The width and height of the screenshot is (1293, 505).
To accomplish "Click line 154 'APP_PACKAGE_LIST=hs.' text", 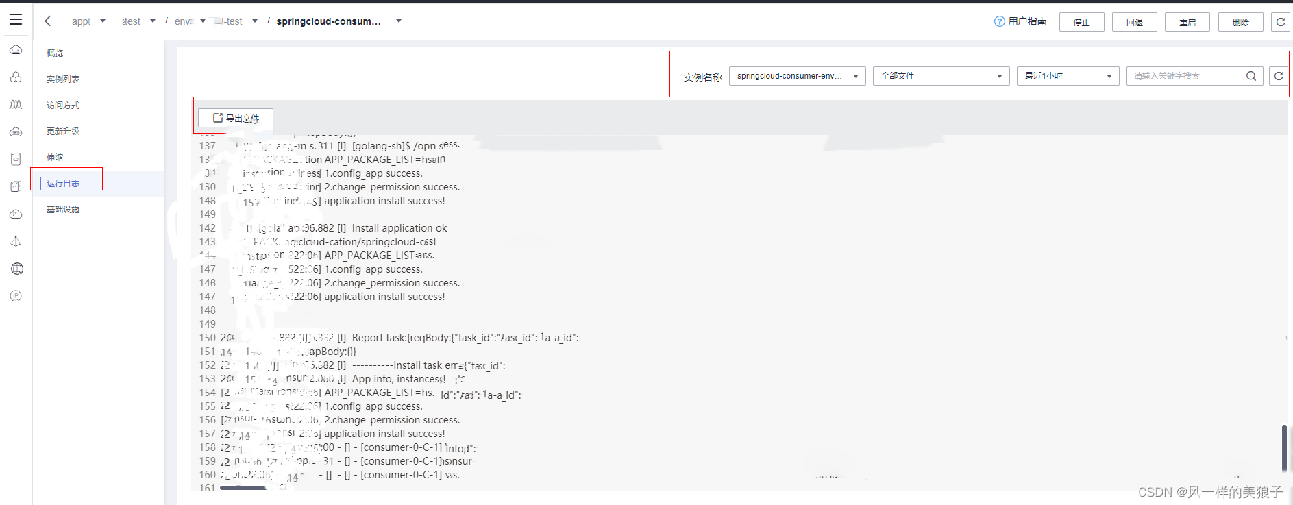I will pyautogui.click(x=380, y=393).
